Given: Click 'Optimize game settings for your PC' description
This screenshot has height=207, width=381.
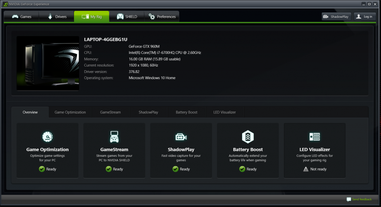Looking at the screenshot, I should (x=47, y=158).
